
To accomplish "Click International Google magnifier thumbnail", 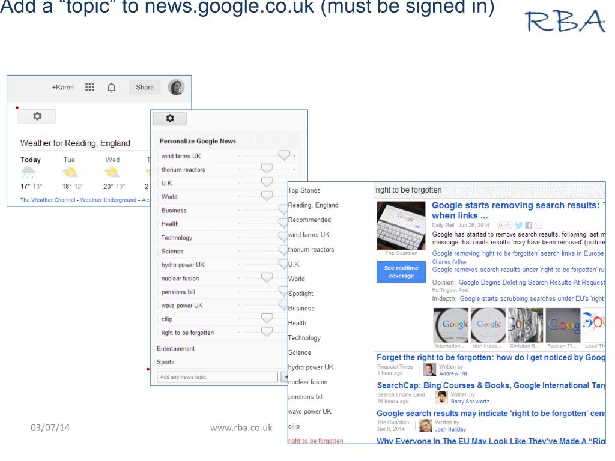I will 450,325.
